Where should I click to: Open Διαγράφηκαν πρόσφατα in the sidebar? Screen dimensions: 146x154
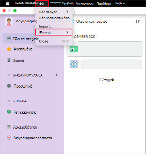[33, 138]
